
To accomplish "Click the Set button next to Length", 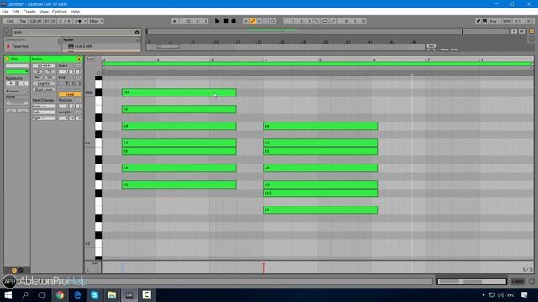I will tap(77, 112).
